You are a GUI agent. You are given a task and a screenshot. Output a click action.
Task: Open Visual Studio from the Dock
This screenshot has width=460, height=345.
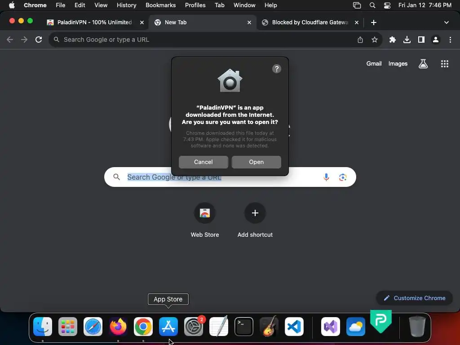click(x=331, y=327)
